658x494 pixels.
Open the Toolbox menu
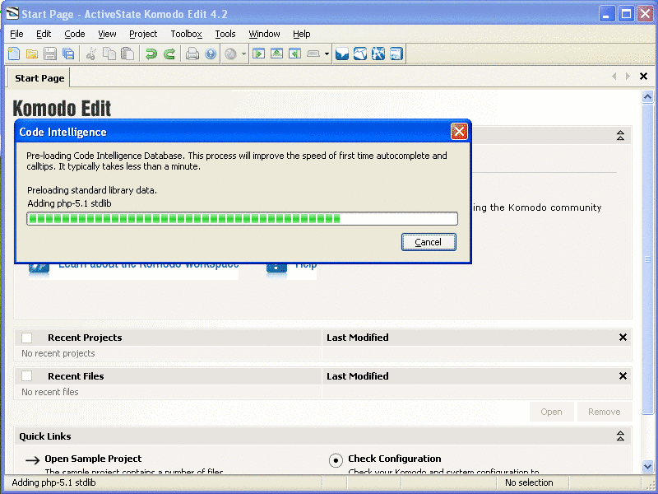186,34
